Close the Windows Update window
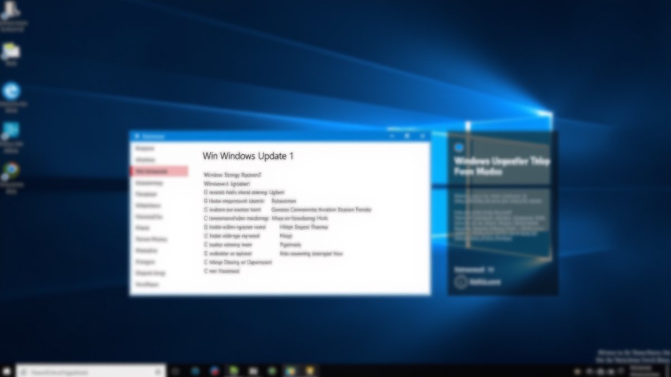 coord(422,136)
